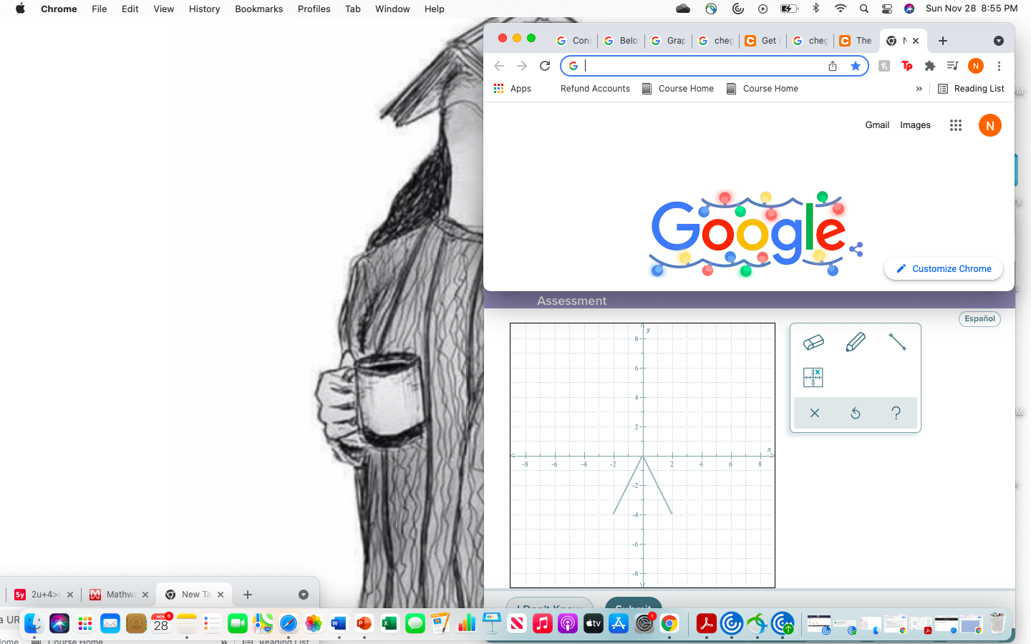Click the Customize Chrome button
Viewport: 1031px width, 644px height.
943,268
